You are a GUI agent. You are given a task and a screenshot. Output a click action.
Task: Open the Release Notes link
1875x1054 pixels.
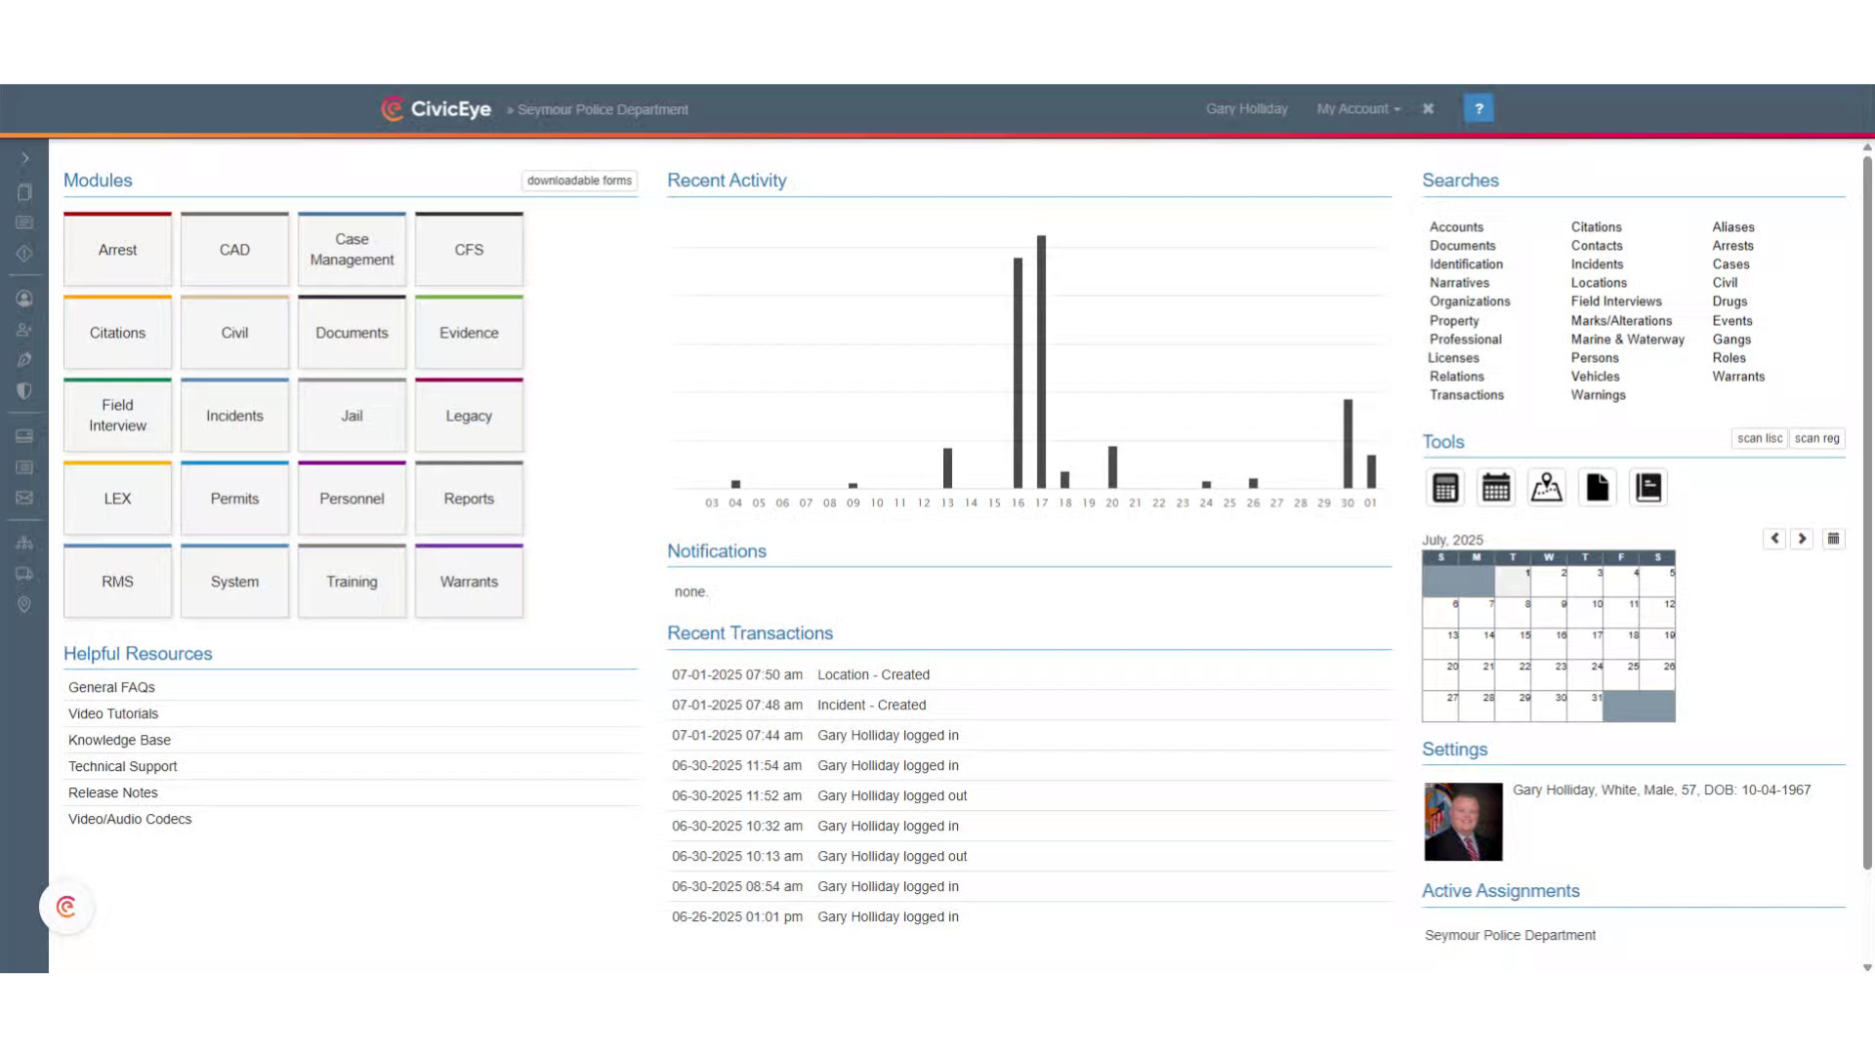pyautogui.click(x=113, y=792)
